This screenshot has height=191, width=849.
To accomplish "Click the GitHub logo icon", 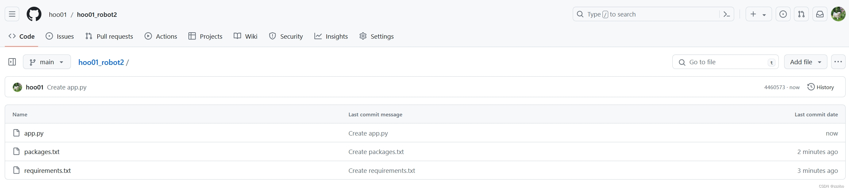I will [34, 14].
